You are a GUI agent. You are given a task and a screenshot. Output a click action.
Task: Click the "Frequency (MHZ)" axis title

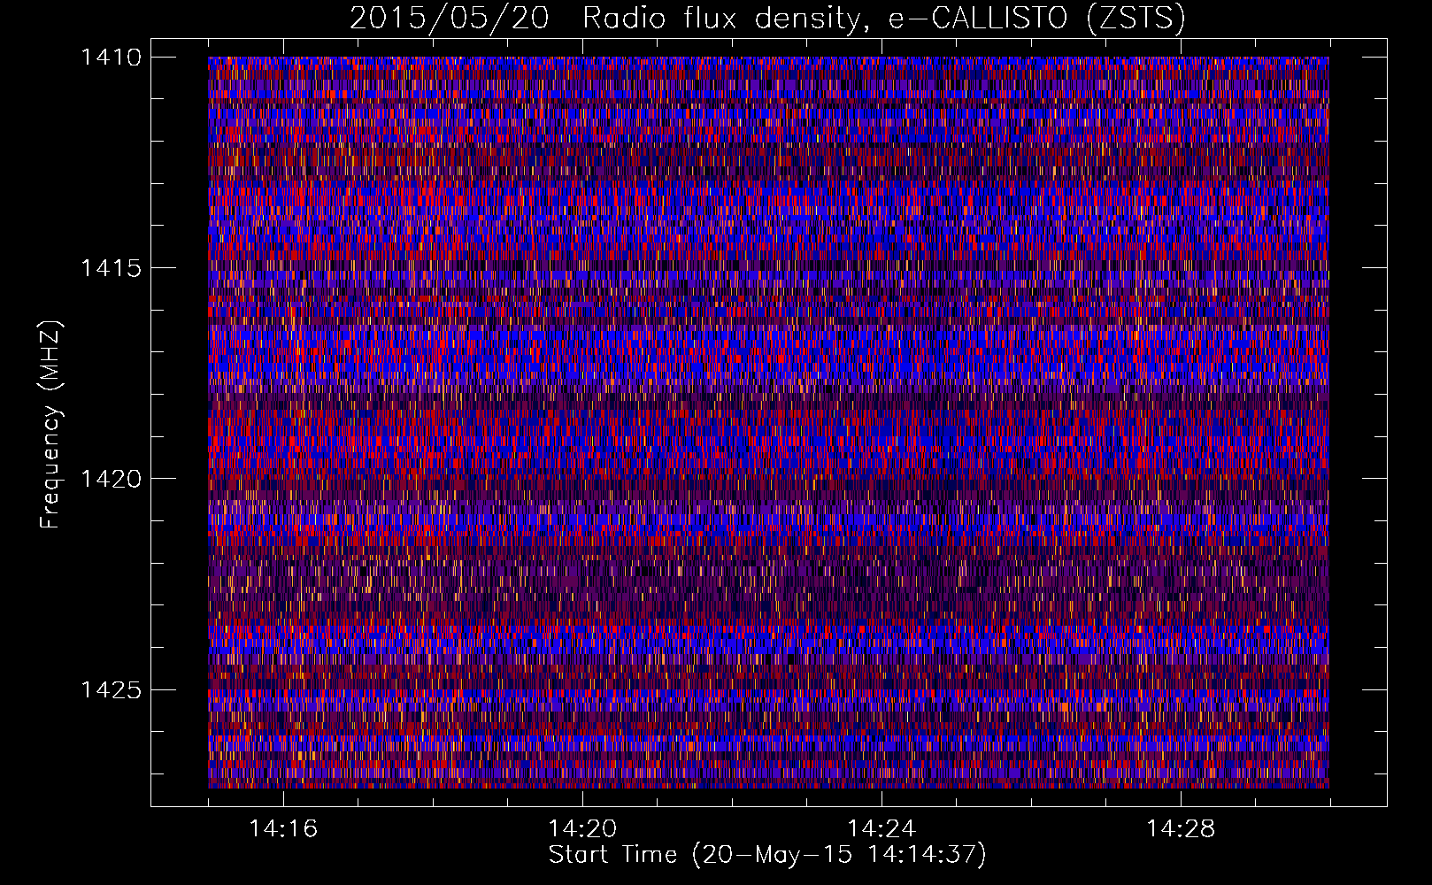pyautogui.click(x=51, y=425)
